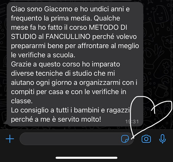This screenshot has height=162, width=173.
Task: Tap the word 'classe.' in the message
Action: [22, 101]
